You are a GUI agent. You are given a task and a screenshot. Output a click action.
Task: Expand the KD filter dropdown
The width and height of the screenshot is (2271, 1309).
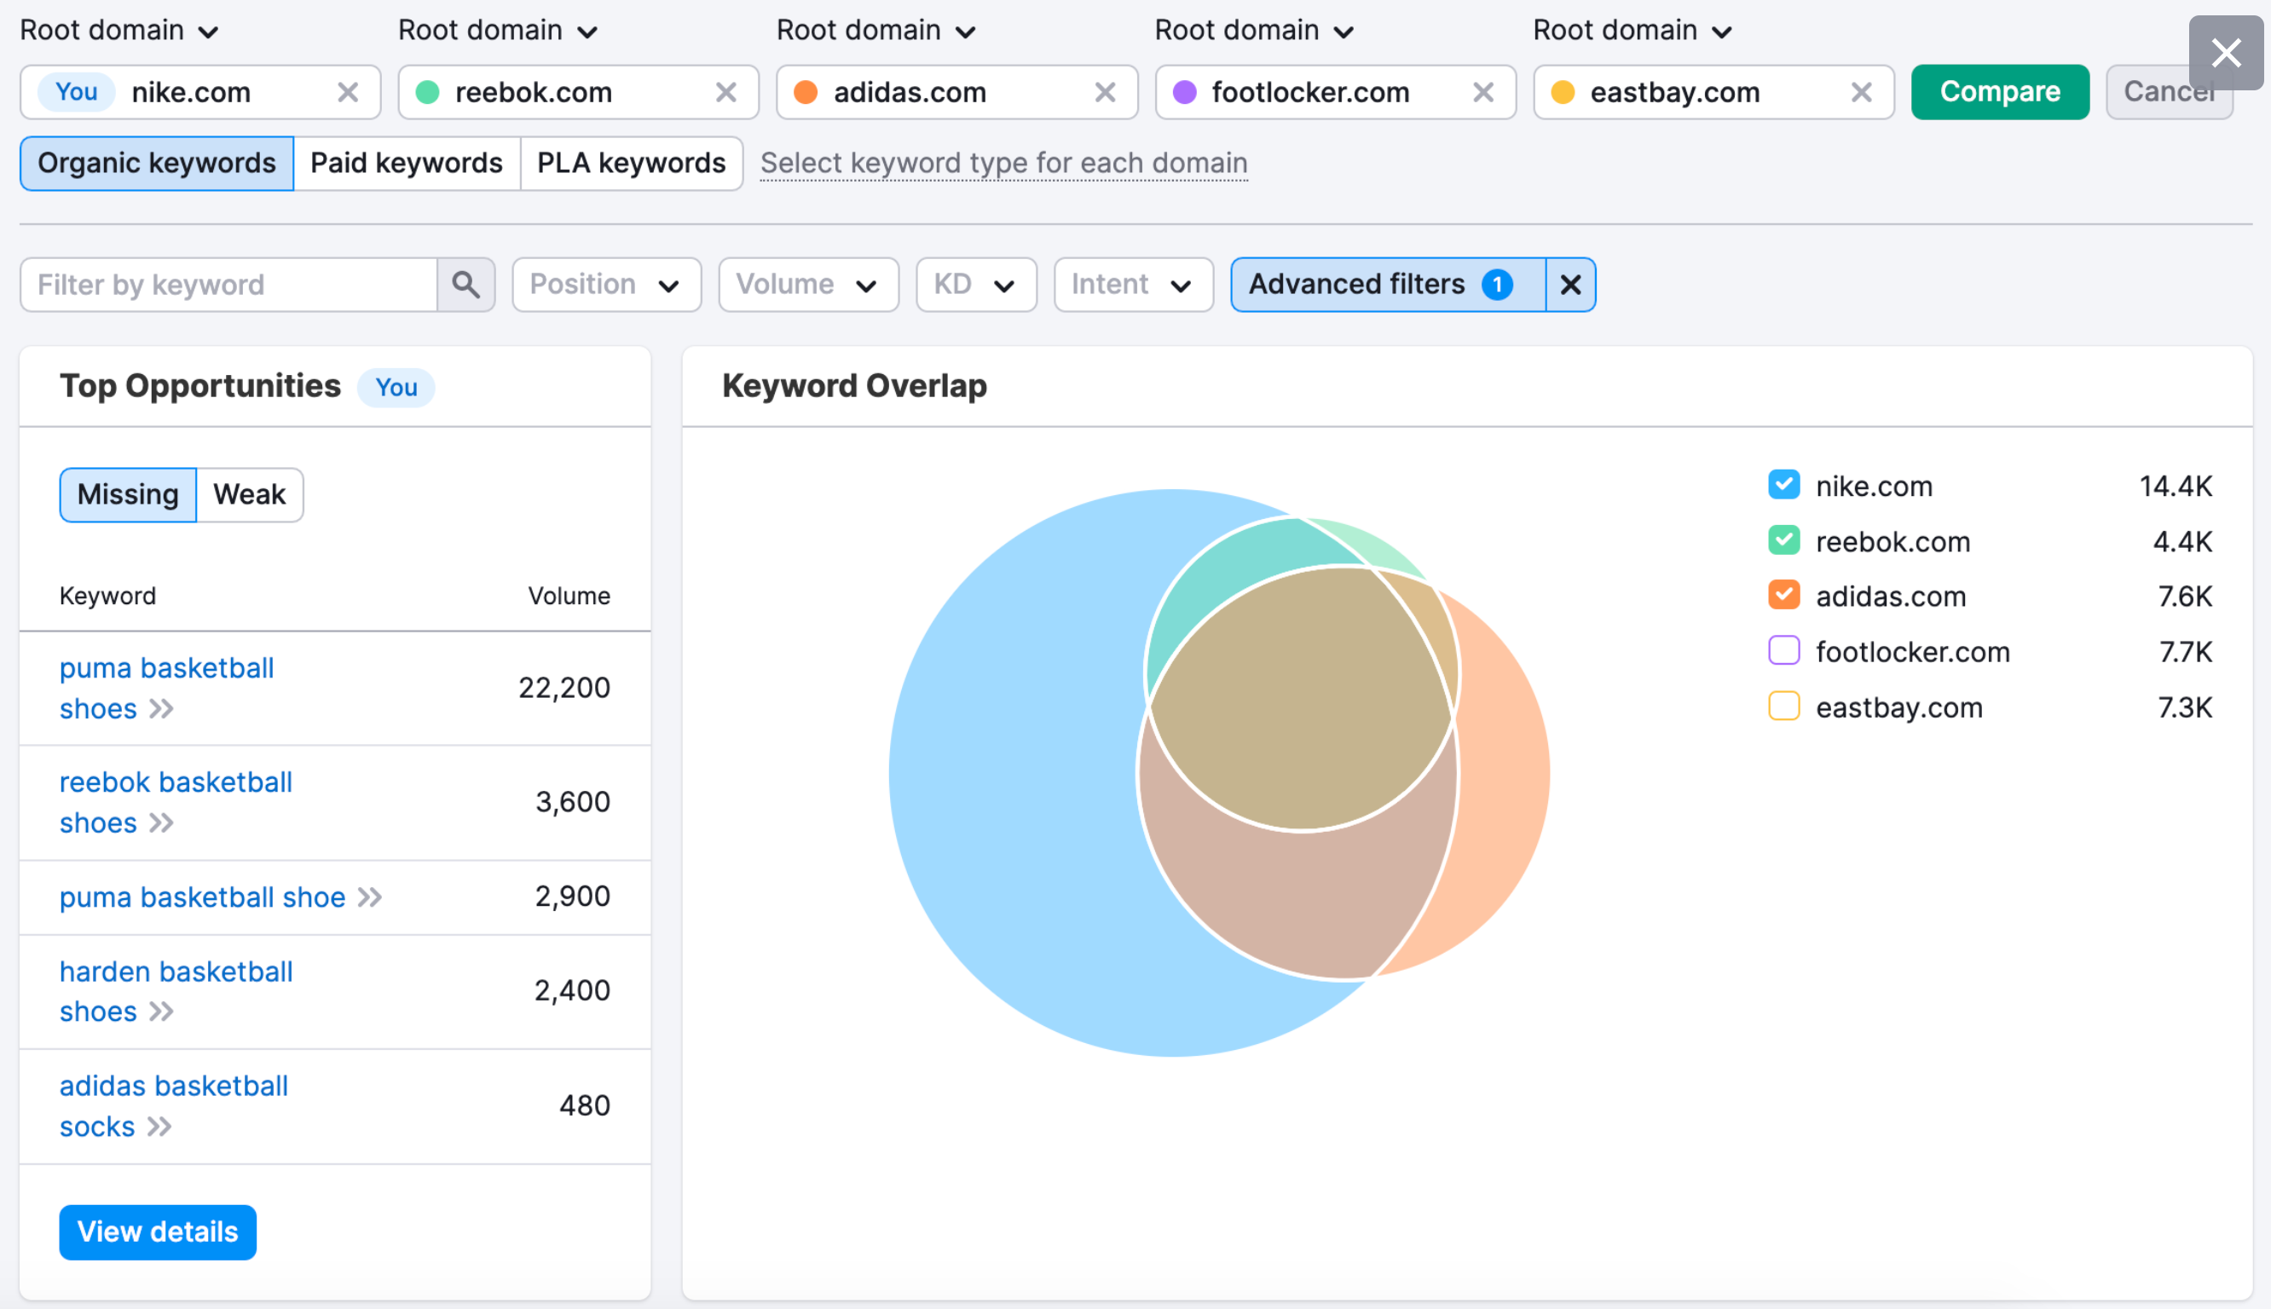click(976, 284)
